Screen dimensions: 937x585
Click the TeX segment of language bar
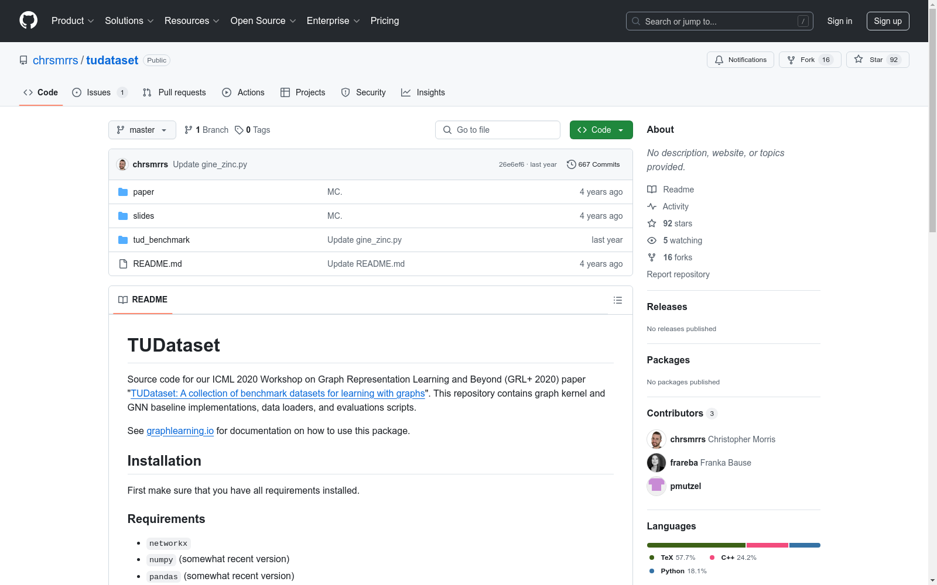tap(696, 545)
